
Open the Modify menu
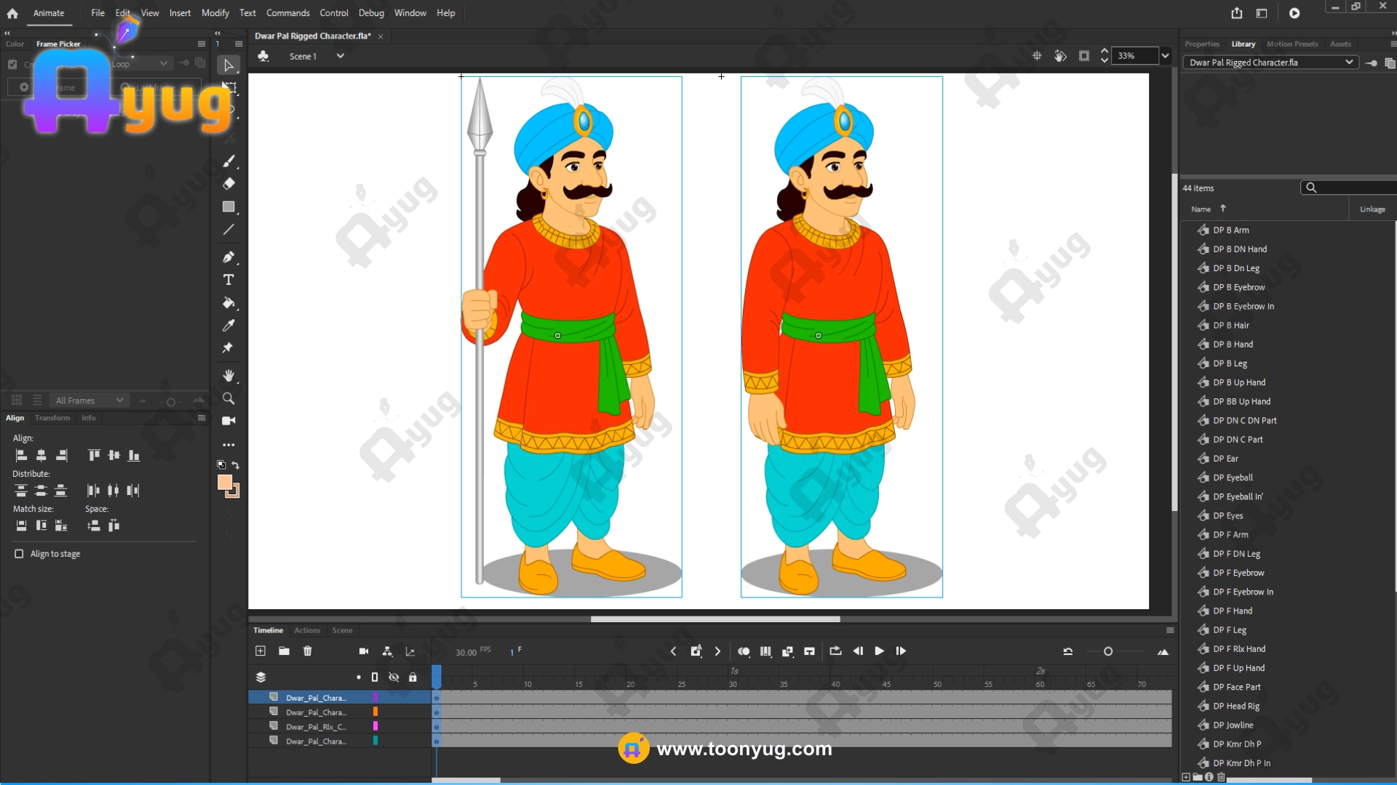click(215, 13)
